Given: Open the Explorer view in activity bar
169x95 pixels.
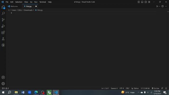Looking at the screenshot, I should (3, 7).
